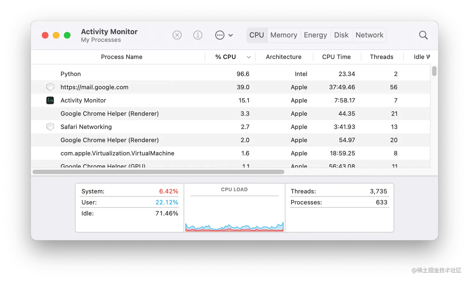469x281 pixels.
Task: Click the shield icon beside mail.google.com
Action: 50,87
